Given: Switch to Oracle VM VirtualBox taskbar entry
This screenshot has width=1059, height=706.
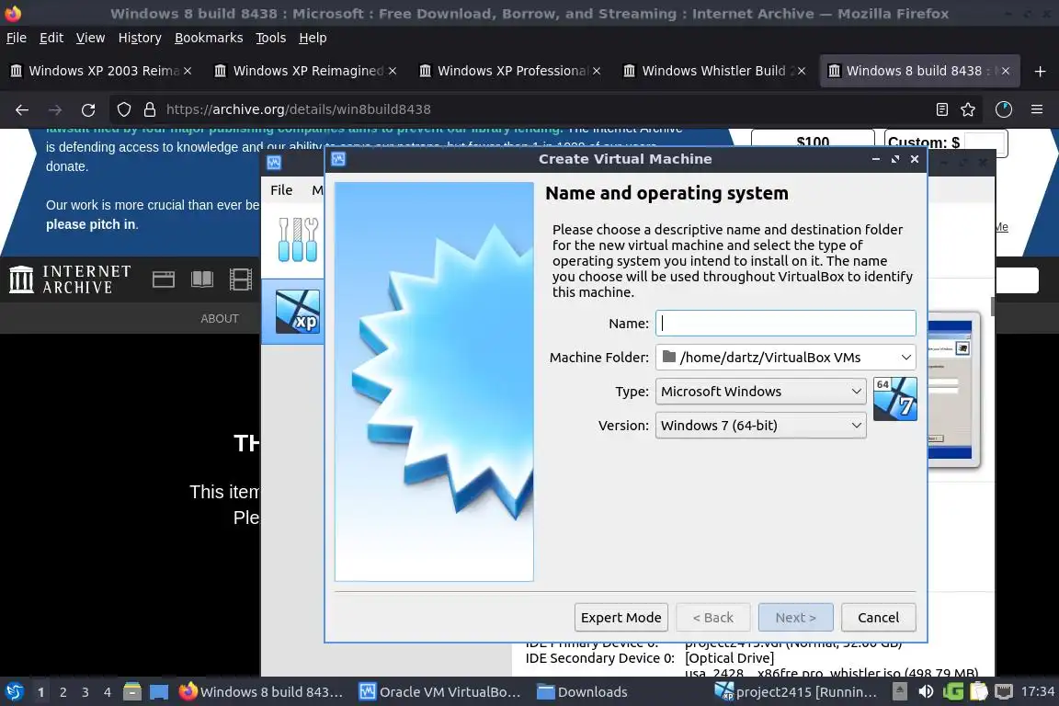Looking at the screenshot, I should pos(439,692).
